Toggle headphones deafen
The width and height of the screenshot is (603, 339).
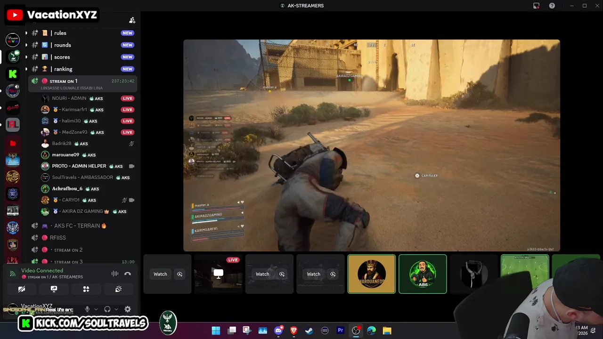click(x=107, y=309)
